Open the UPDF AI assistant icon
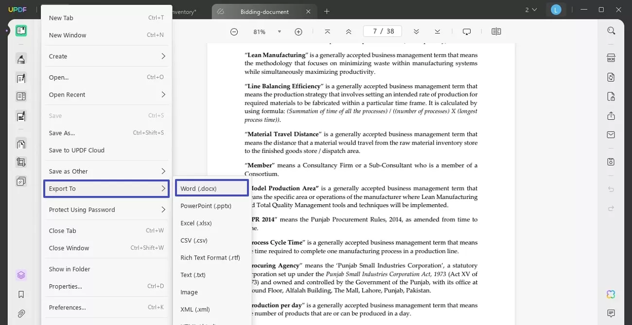632x325 pixels. click(x=611, y=294)
